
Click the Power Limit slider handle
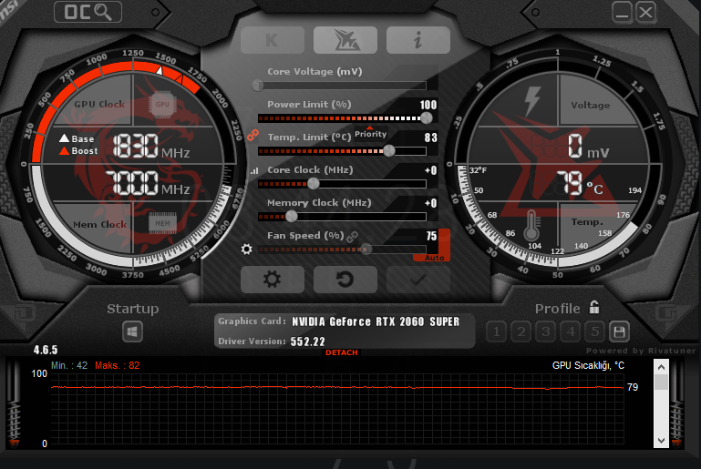[x=427, y=117]
